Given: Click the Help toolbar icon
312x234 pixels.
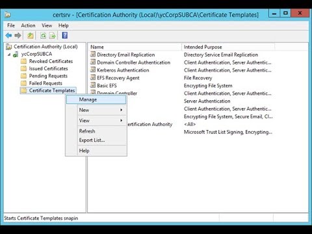Looking at the screenshot, I should (65, 35).
